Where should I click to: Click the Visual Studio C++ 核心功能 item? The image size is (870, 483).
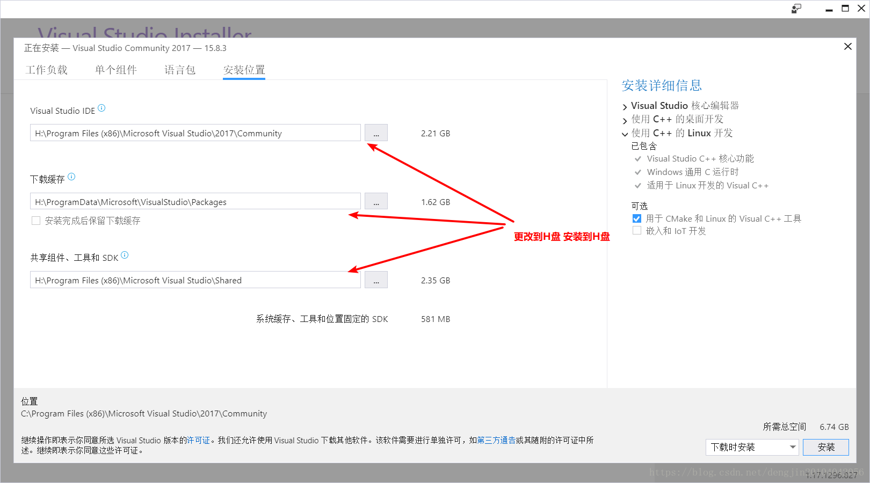click(x=700, y=159)
